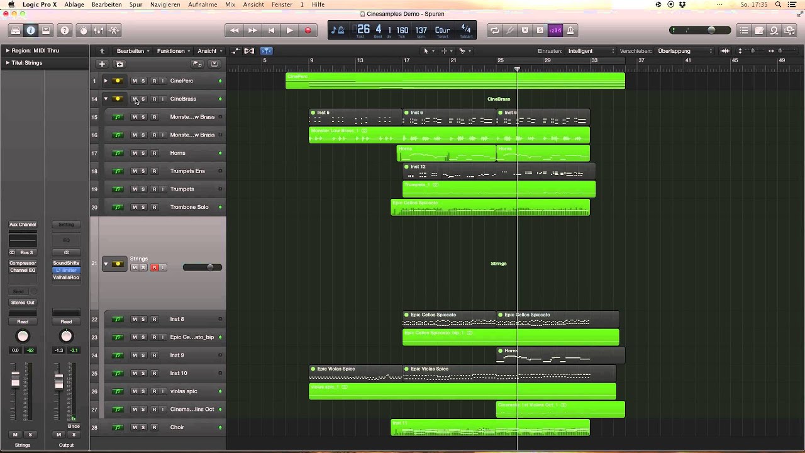The height and width of the screenshot is (453, 805).
Task: Toggle the automation view icon
Action: click(236, 51)
